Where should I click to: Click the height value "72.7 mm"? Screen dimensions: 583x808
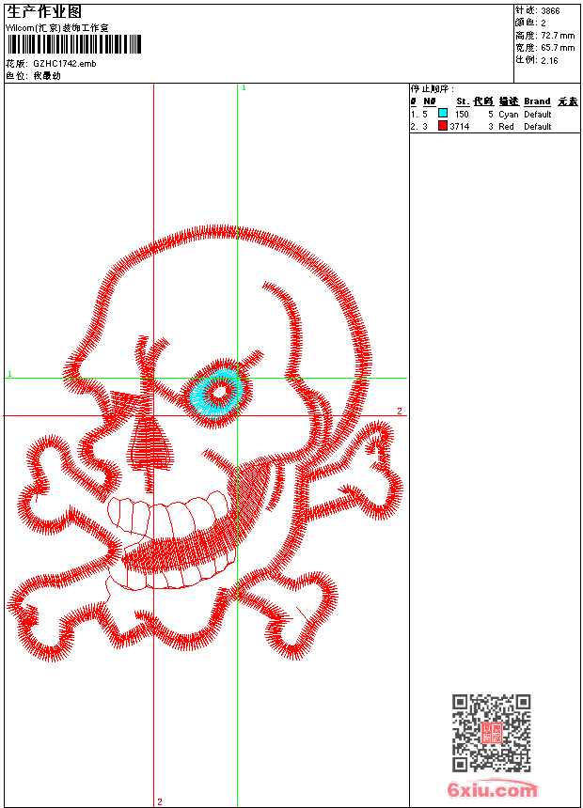click(x=558, y=36)
